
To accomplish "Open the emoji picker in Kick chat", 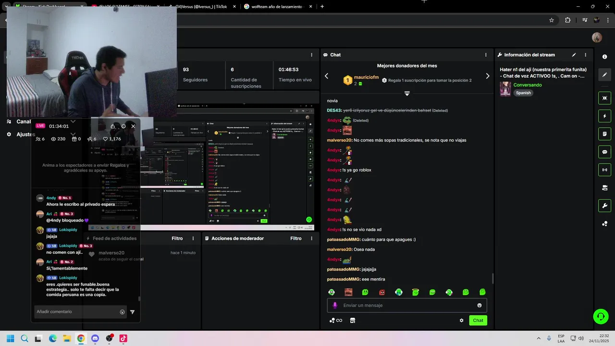I will tap(480, 305).
